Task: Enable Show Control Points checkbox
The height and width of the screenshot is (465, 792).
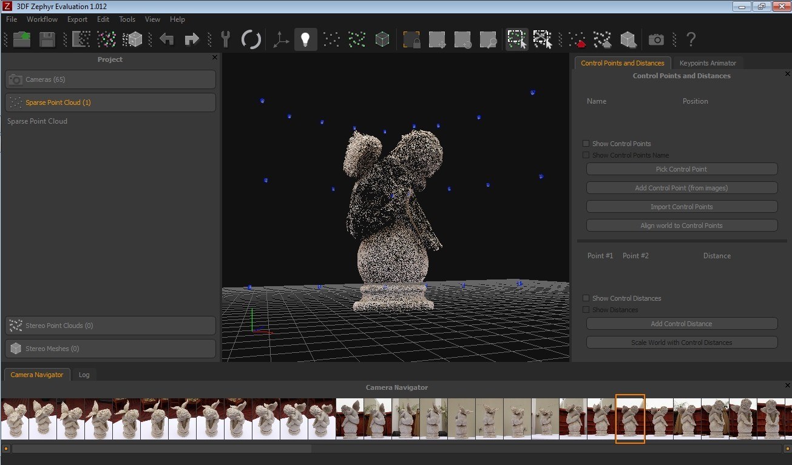Action: click(x=586, y=144)
